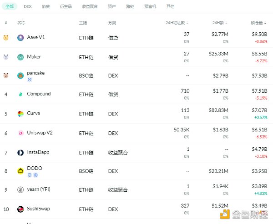Click $1.52M volume in SushiSwap row
The width and height of the screenshot is (273, 224).
220,206
